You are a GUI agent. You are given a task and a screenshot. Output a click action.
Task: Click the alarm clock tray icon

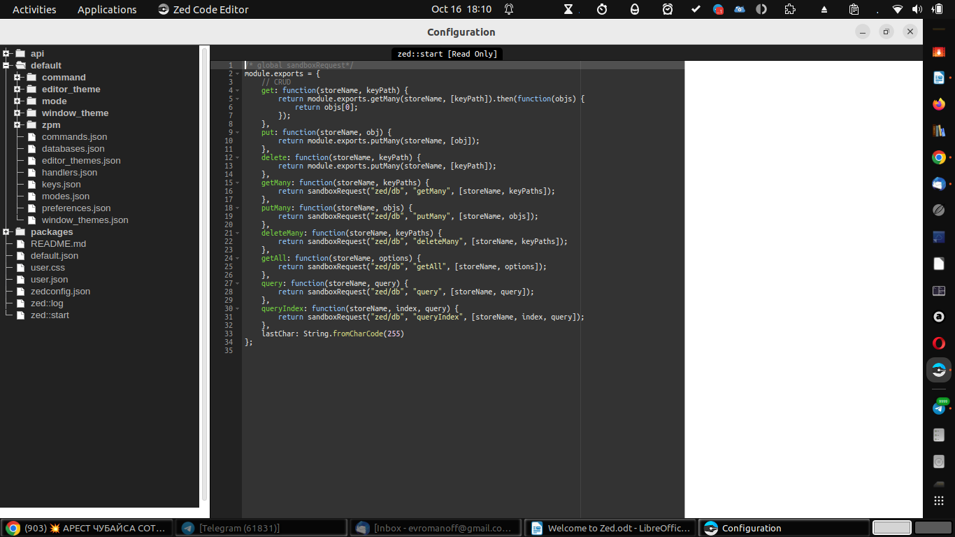tap(668, 10)
